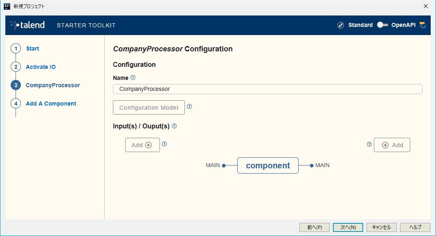This screenshot has width=436, height=236.
Task: Click help icon beside Configuration Model button
Action: 189,106
